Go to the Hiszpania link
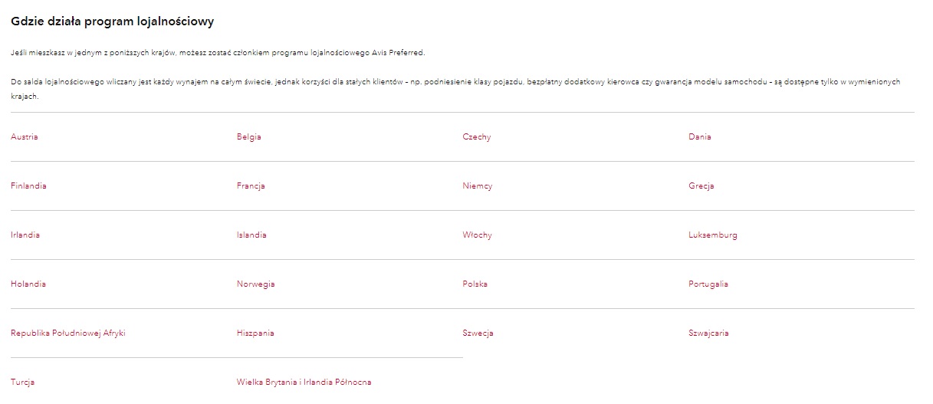Viewport: 933px width, 404px height. coord(255,333)
